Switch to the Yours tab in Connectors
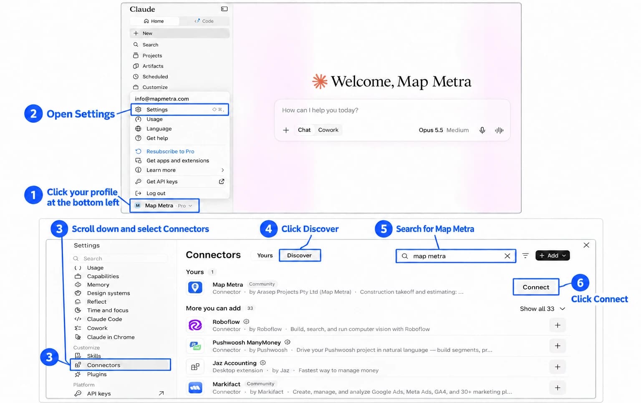 pos(265,255)
